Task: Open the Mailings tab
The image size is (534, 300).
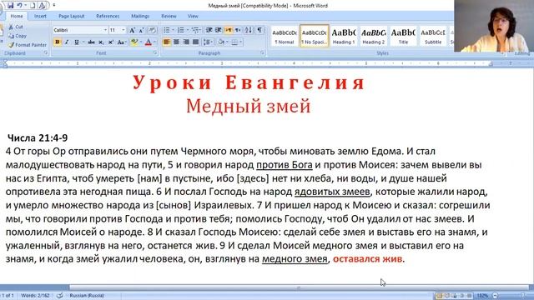Action: pos(140,16)
